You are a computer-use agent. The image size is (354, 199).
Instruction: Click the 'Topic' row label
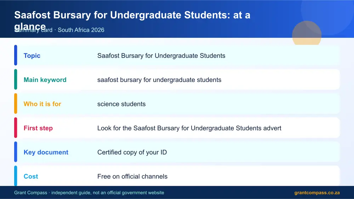click(x=32, y=55)
